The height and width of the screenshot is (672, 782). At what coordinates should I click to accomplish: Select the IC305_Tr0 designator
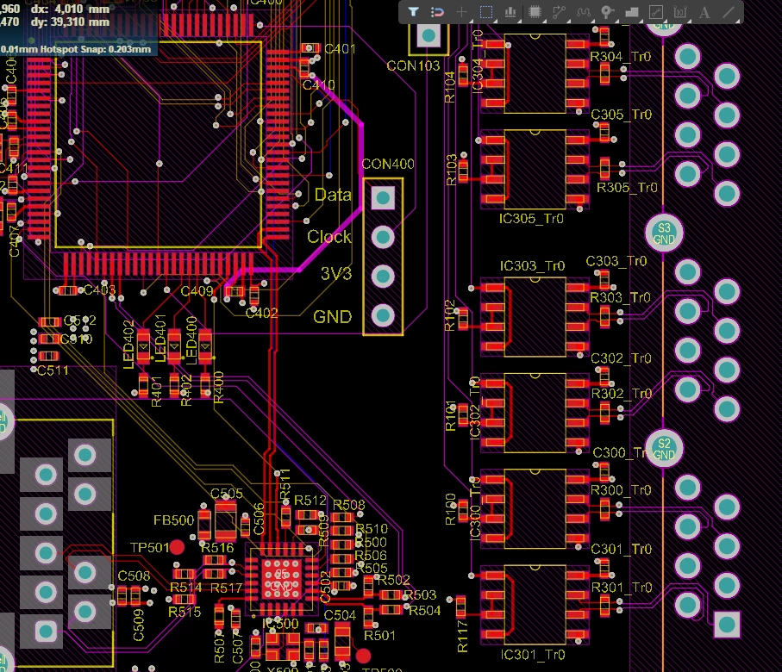pyautogui.click(x=531, y=218)
